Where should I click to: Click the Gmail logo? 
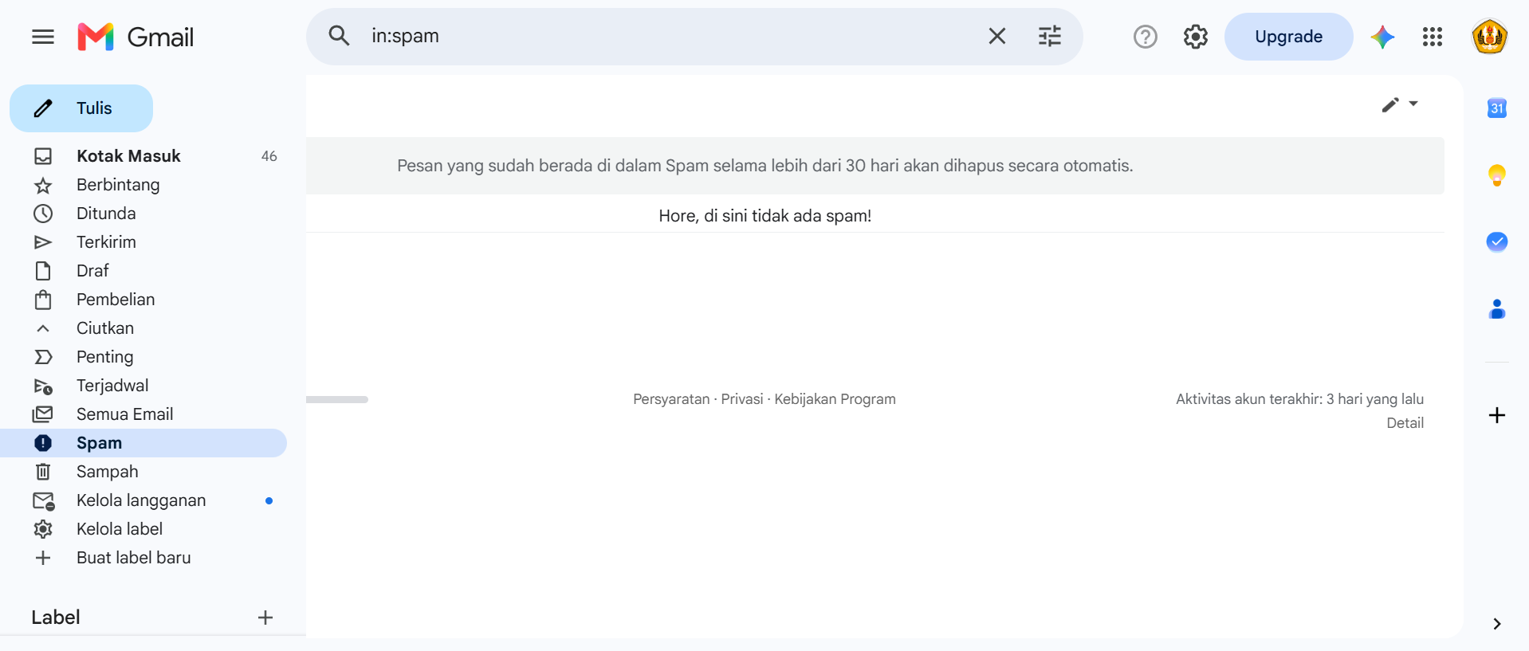[x=136, y=37]
